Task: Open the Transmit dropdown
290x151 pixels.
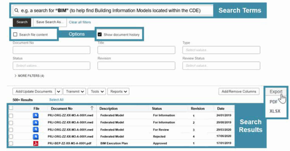Action: [75, 92]
